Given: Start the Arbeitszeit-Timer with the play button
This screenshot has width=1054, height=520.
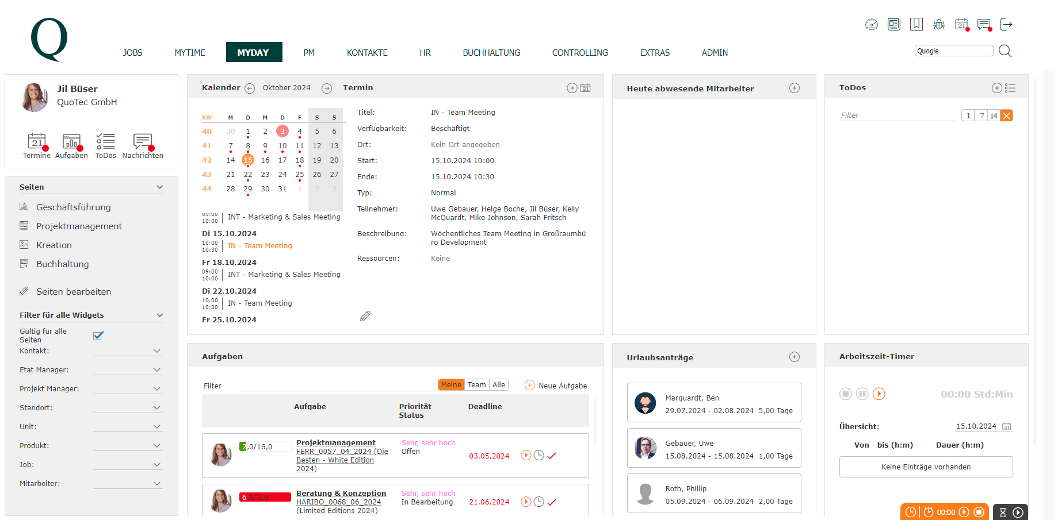Looking at the screenshot, I should [879, 394].
